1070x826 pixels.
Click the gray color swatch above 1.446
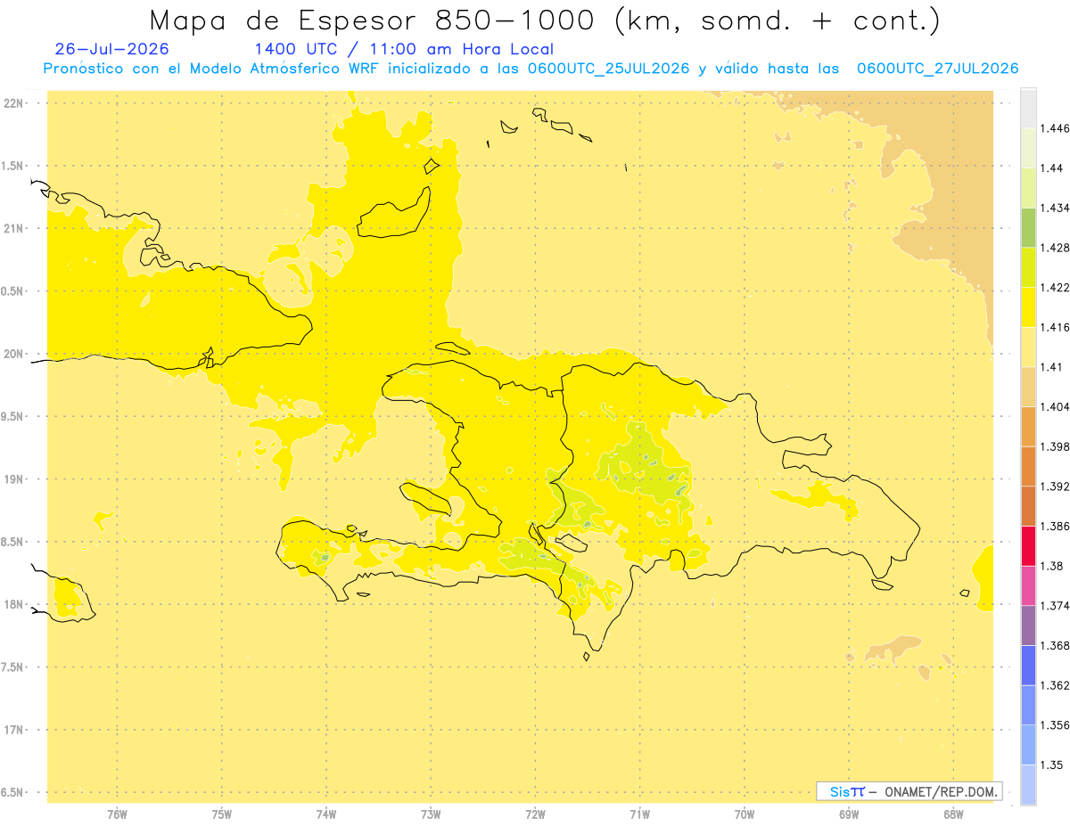1029,108
